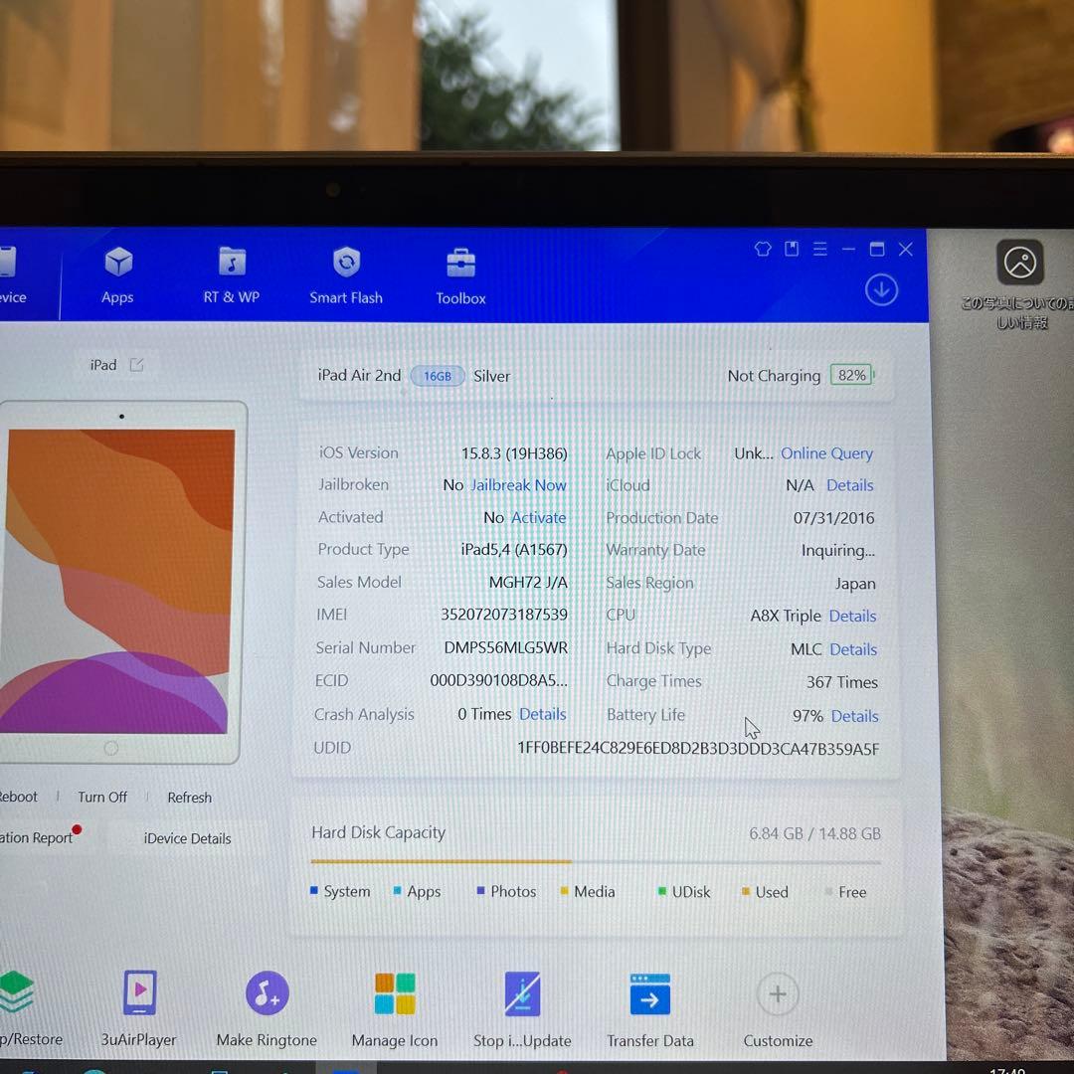This screenshot has height=1074, width=1074.
Task: Click the Jailbreak Now link
Action: [518, 485]
